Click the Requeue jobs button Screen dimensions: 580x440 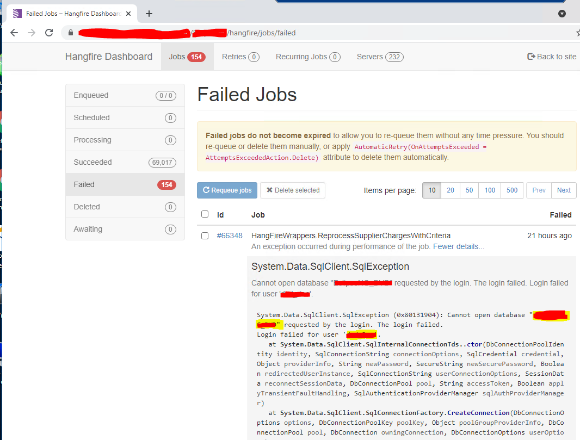[x=227, y=190]
